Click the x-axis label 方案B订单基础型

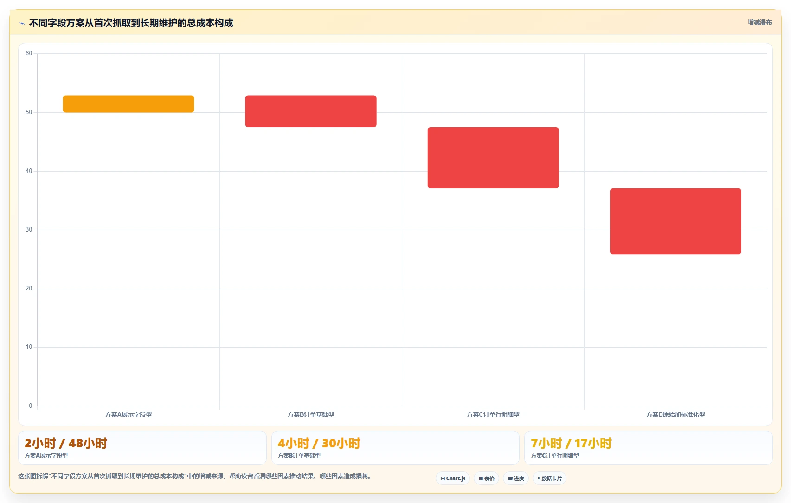pos(311,414)
